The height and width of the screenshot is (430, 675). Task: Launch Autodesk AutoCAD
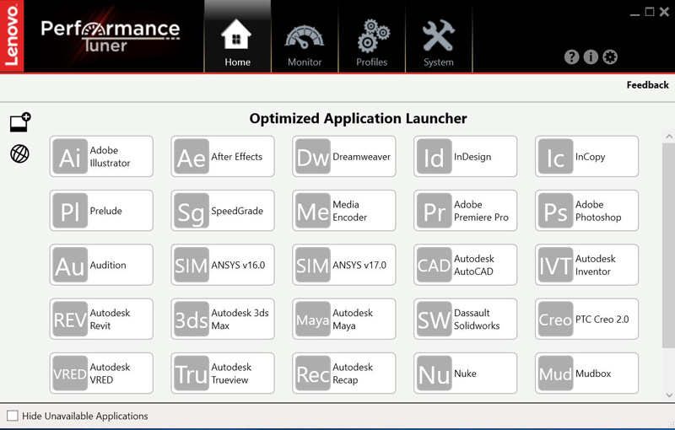[x=466, y=265]
